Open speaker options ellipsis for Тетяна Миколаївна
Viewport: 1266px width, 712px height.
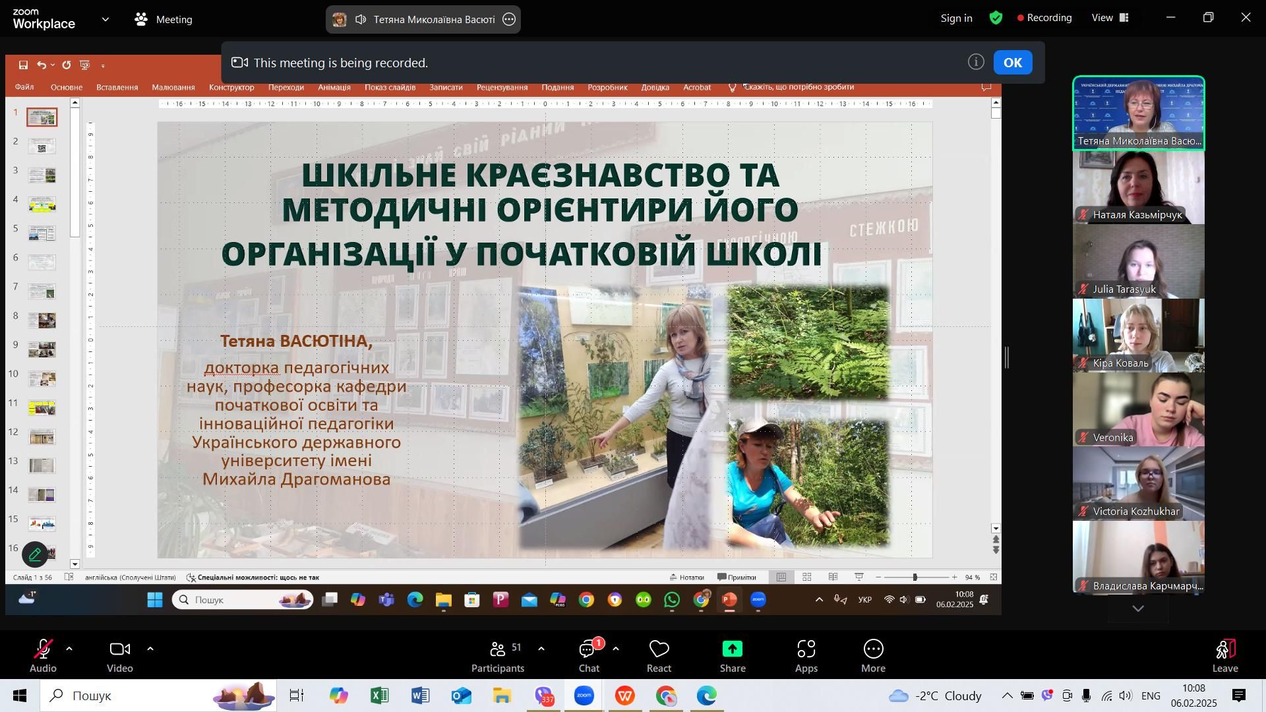[x=509, y=20]
